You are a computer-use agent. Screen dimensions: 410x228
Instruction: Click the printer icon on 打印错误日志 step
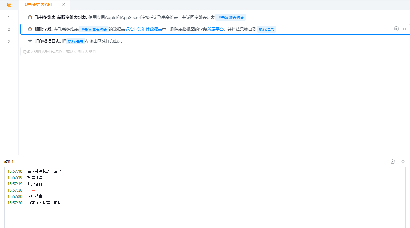(x=30, y=41)
